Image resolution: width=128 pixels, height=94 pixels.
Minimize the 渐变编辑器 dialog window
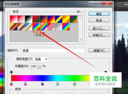[x=92, y=3]
